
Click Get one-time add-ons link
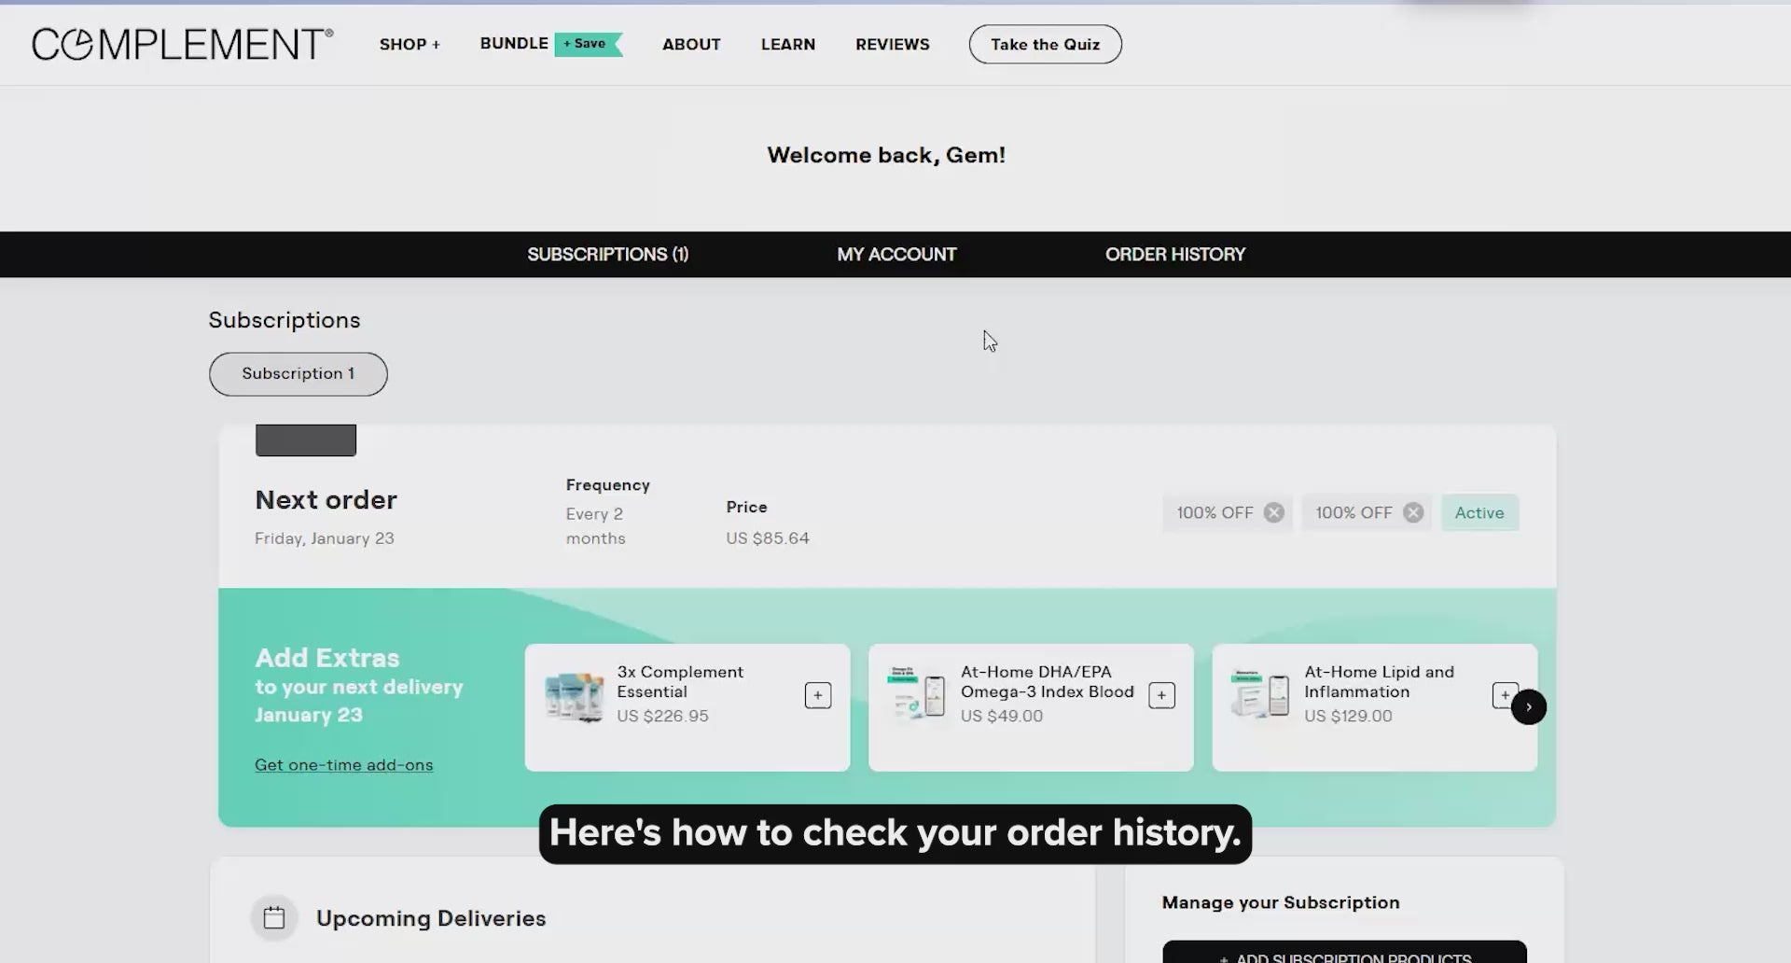point(344,764)
